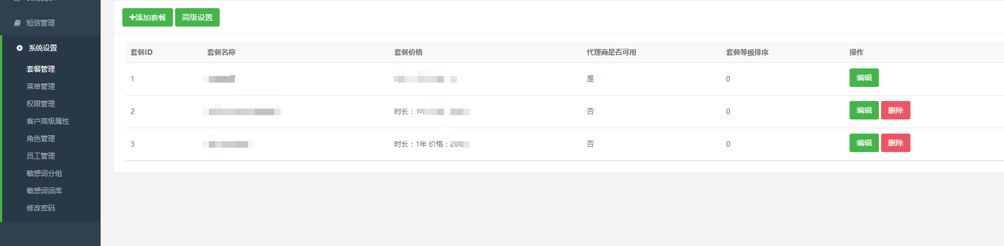Open 短信管理 in the sidebar
The image size is (1004, 246).
[x=50, y=23]
